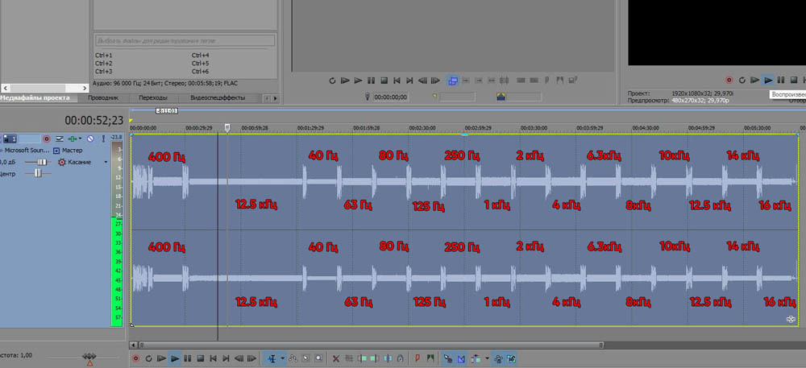Expand the edit tool dropdown arrow
This screenshot has width=806, height=368.
point(282,358)
